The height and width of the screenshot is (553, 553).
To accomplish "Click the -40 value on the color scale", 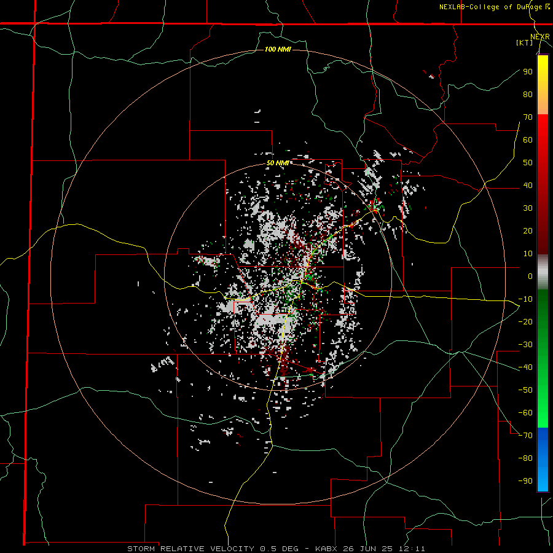I will tap(525, 367).
